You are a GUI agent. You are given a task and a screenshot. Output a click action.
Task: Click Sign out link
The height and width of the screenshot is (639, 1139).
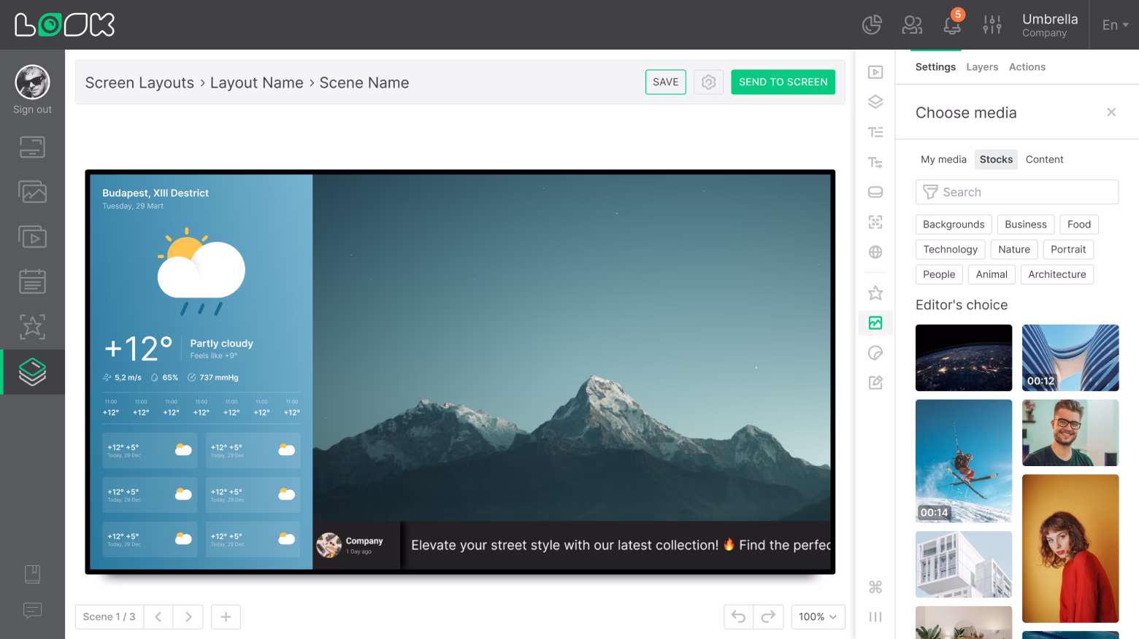click(32, 109)
